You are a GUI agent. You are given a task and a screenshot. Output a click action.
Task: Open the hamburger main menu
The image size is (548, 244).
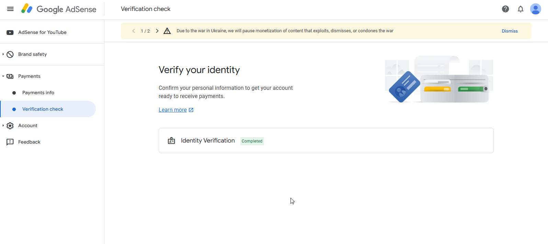pyautogui.click(x=10, y=9)
